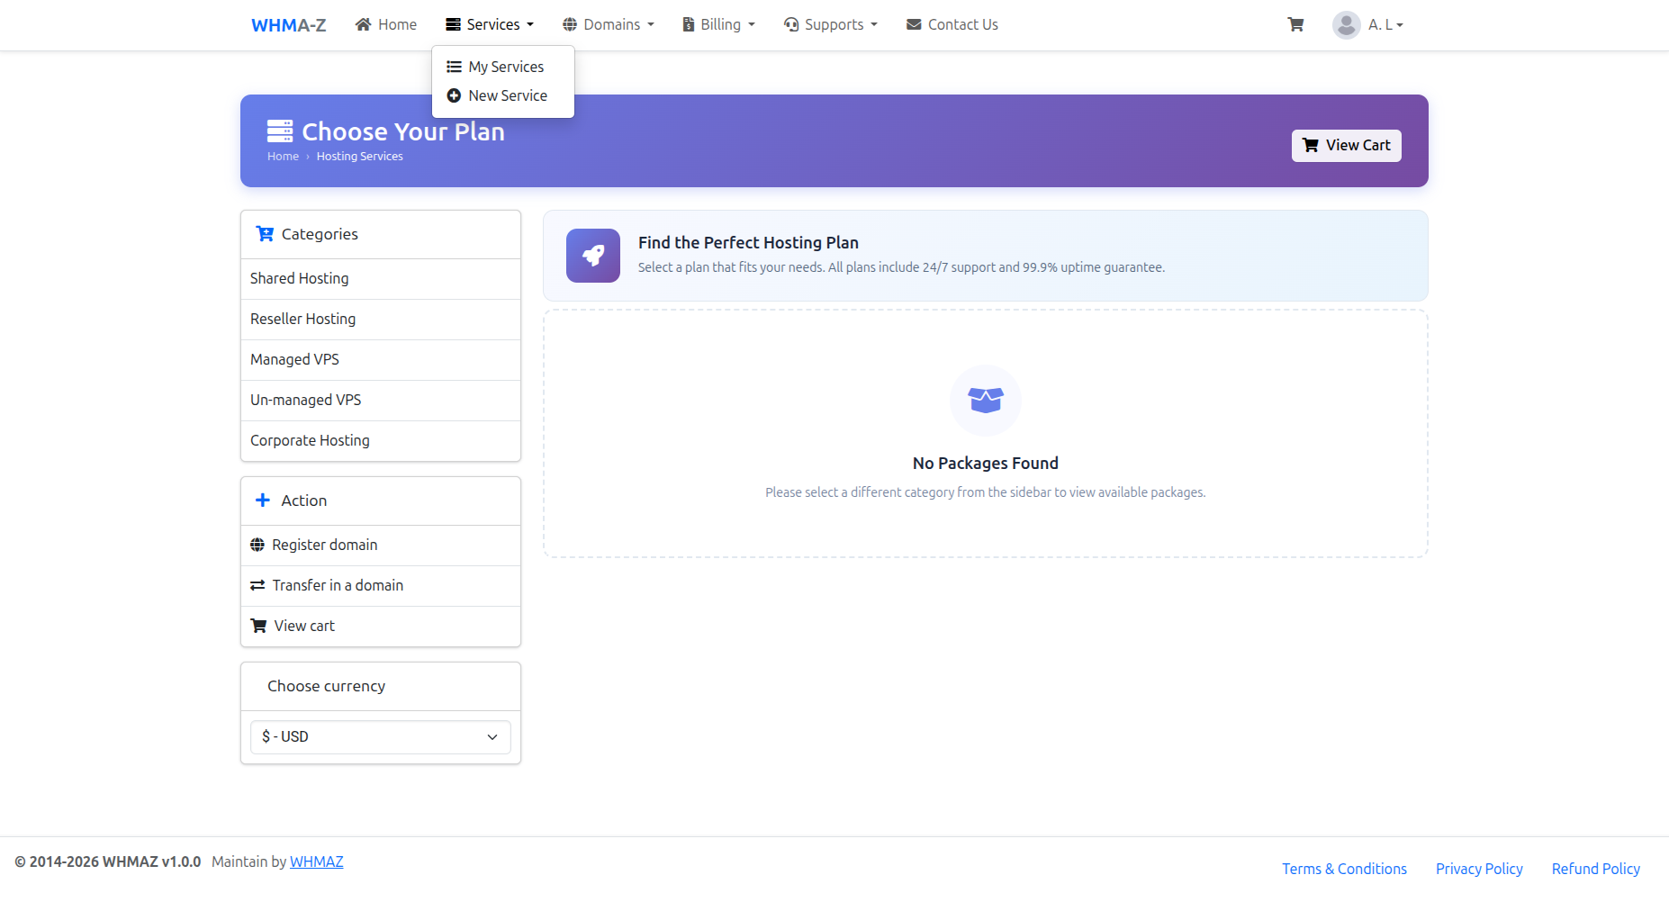Click the plus icon next to Action
Screen dimensions: 1669x902
click(x=262, y=500)
